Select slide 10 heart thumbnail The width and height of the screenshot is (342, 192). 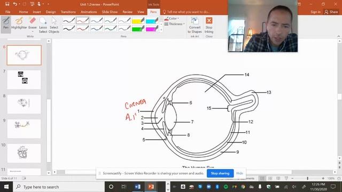pos(24,153)
